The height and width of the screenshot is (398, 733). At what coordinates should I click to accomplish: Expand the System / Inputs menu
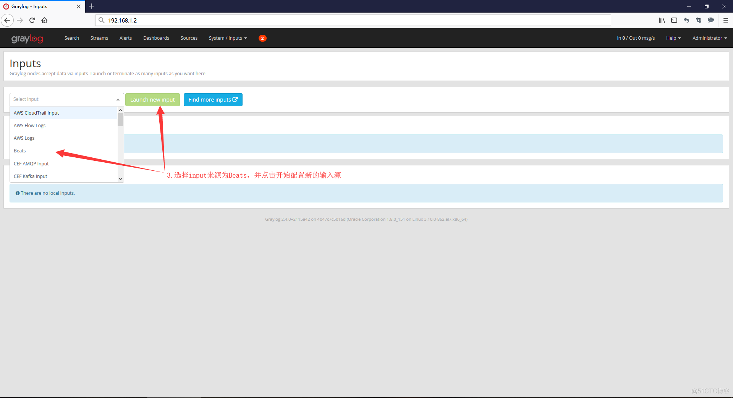coord(228,38)
